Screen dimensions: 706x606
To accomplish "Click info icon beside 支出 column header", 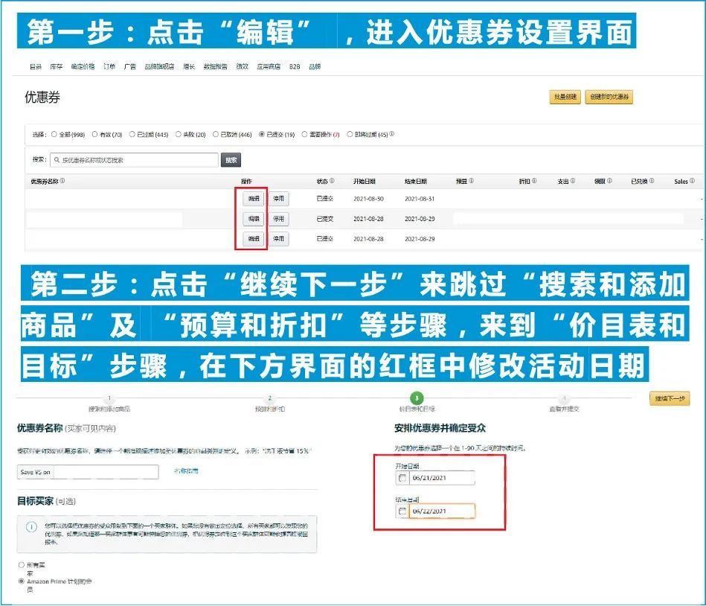I will click(x=573, y=181).
